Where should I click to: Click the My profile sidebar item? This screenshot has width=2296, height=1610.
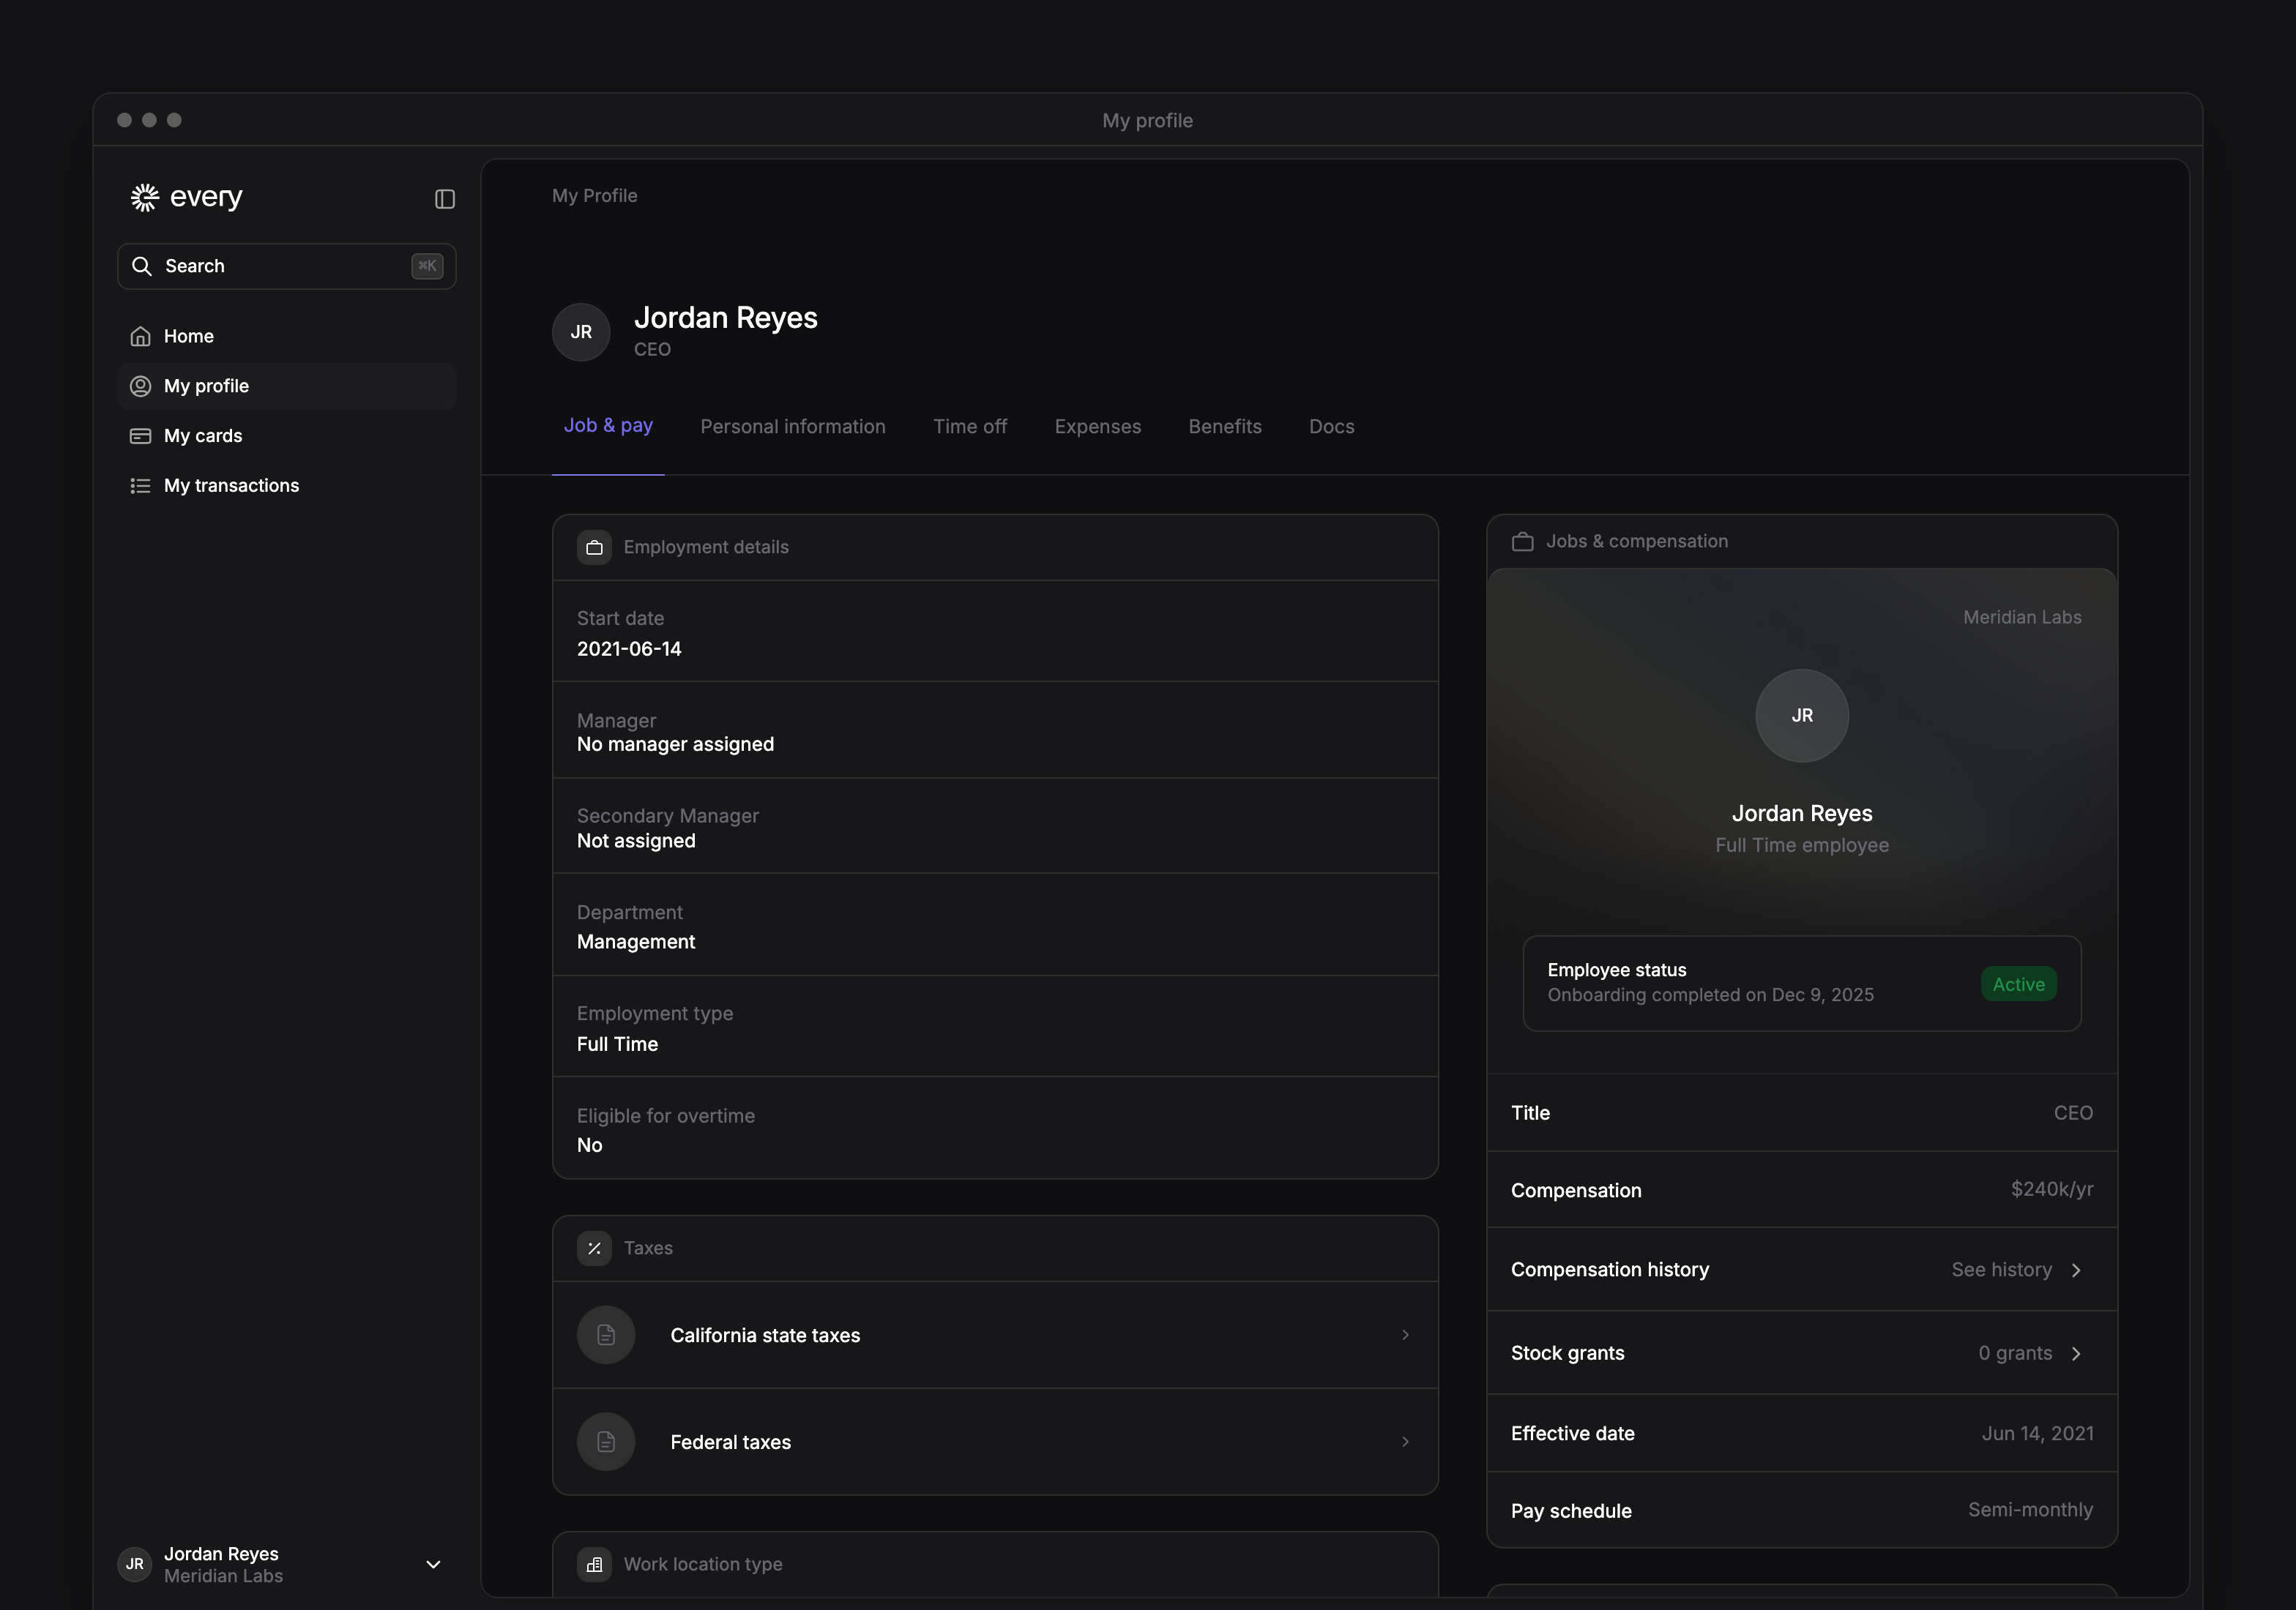coord(287,386)
